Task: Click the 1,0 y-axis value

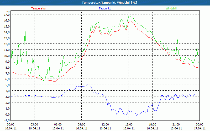Action: pos(8,108)
